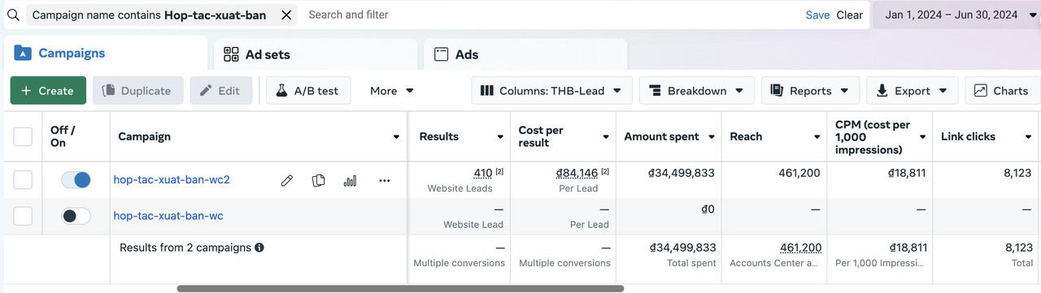Open the date range Jan 1 – Jun 30, 2024 picker
Image resolution: width=1041 pixels, height=293 pixels.
click(x=957, y=15)
